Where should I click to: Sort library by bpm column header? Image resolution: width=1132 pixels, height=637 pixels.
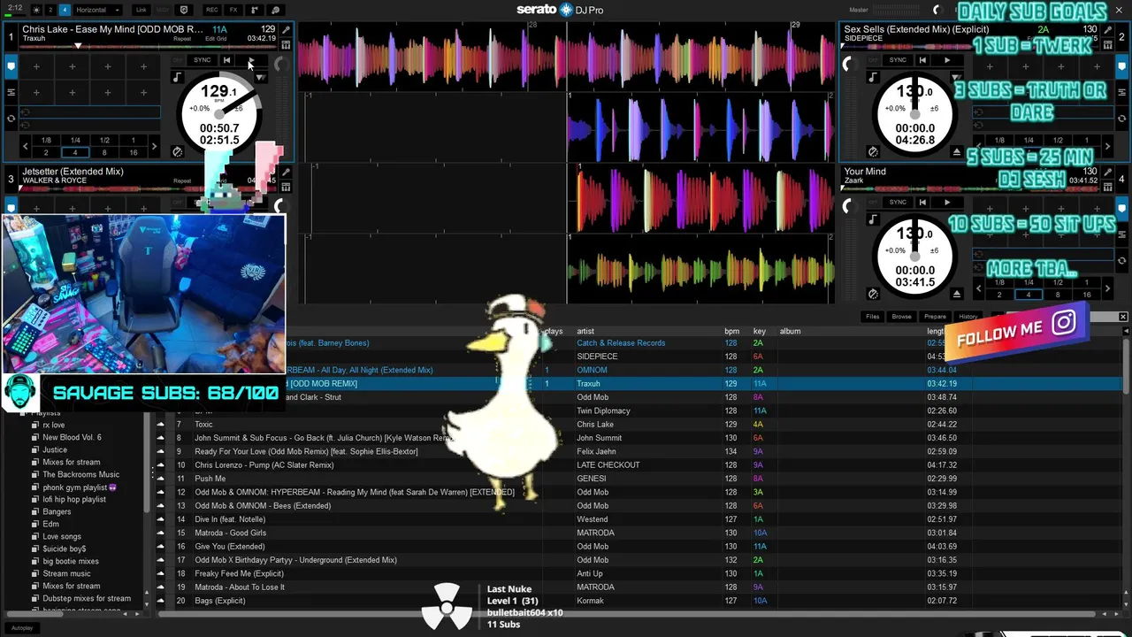[732, 331]
